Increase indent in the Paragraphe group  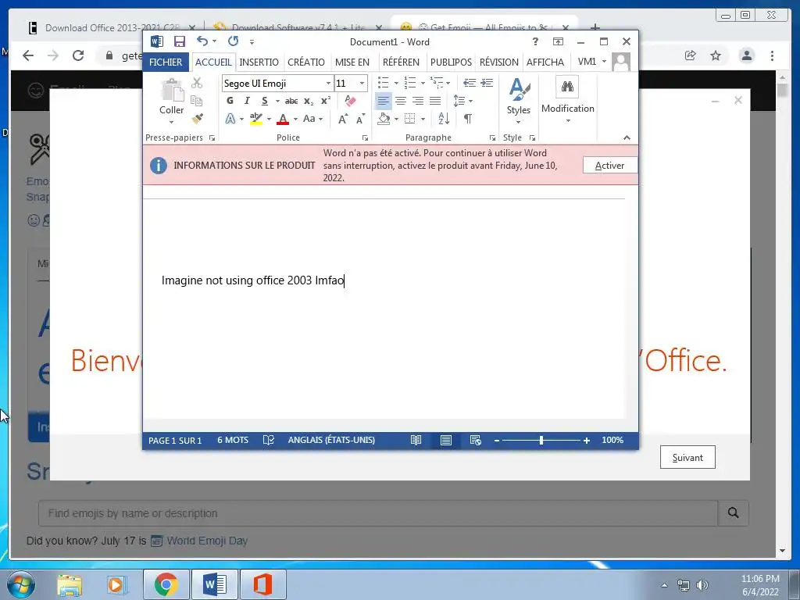tap(487, 83)
